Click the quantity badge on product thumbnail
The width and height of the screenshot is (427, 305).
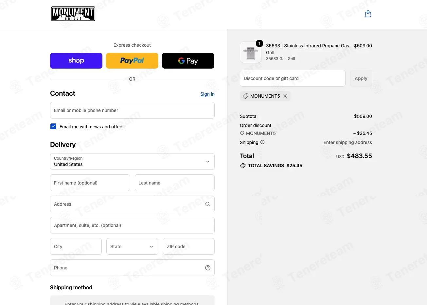259,43
